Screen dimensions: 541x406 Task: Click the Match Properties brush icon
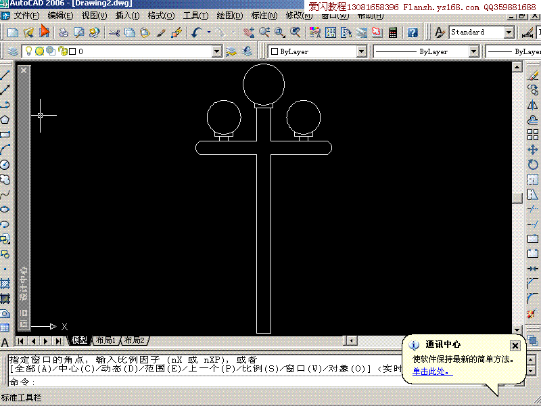coord(161,32)
